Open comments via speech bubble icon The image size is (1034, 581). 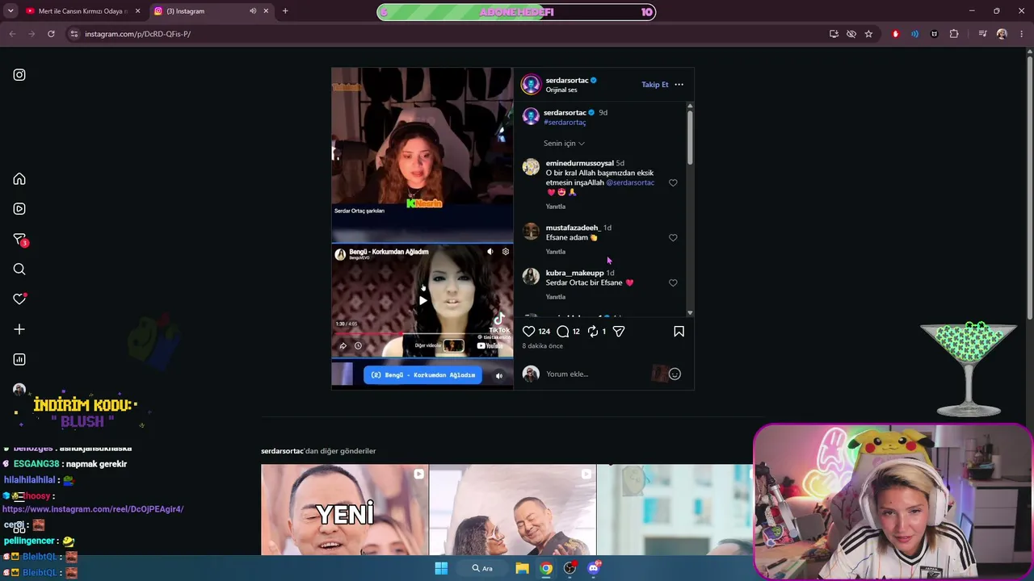(x=563, y=332)
